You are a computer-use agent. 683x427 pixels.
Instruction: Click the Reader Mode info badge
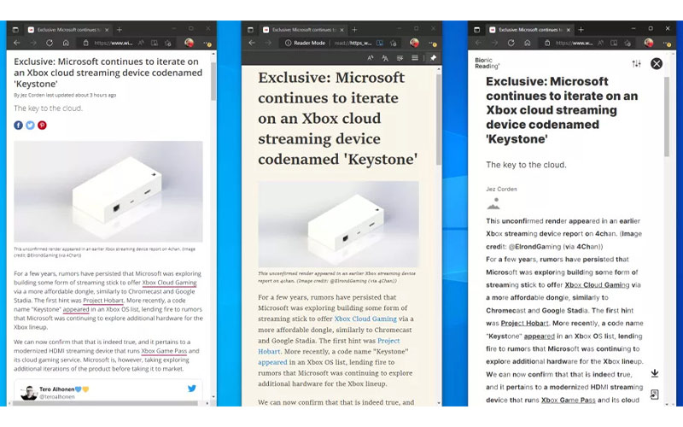click(x=305, y=43)
